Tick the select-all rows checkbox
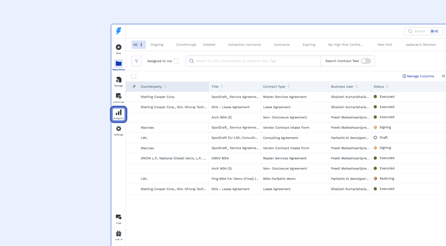 point(134,76)
